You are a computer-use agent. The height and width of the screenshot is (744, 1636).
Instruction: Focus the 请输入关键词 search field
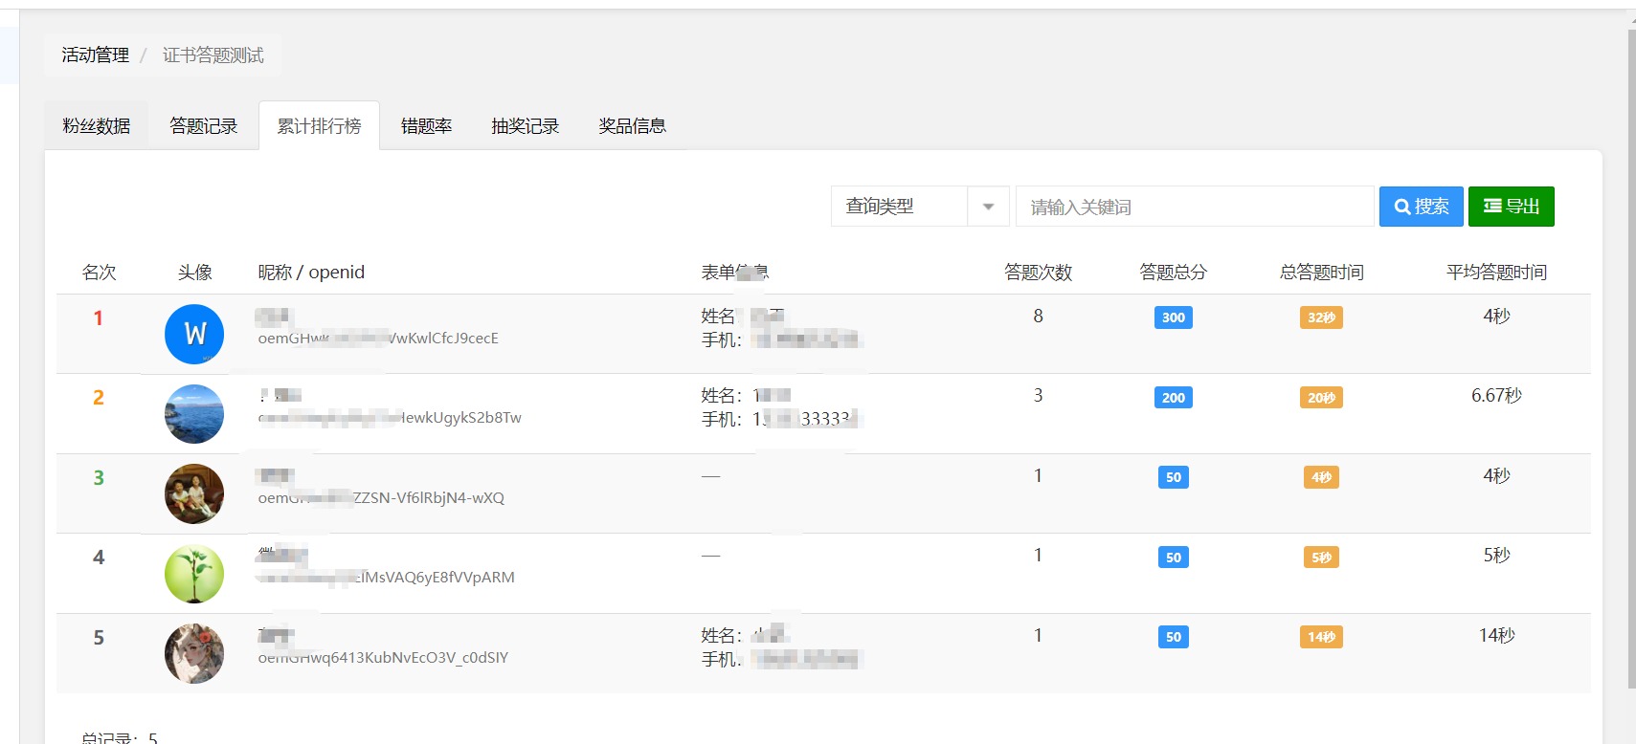[x=1195, y=207]
